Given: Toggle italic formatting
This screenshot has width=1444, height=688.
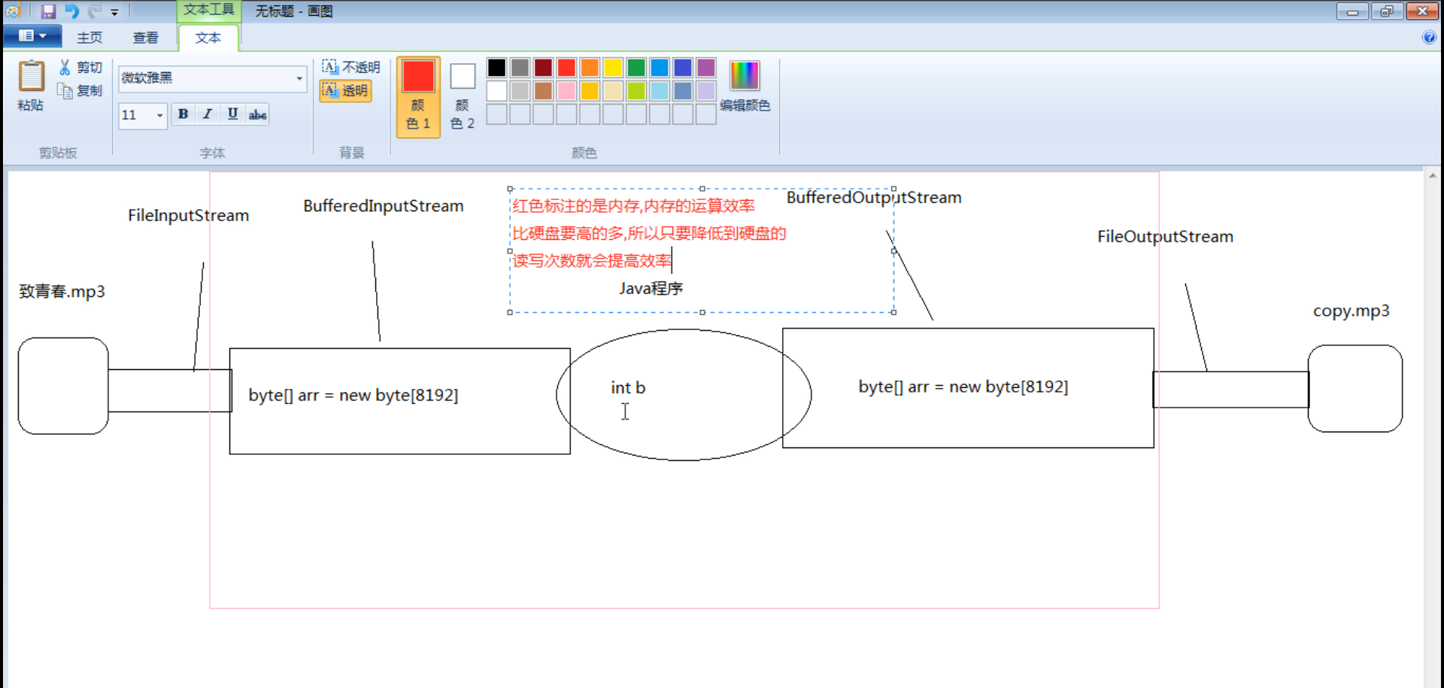Looking at the screenshot, I should [x=208, y=114].
